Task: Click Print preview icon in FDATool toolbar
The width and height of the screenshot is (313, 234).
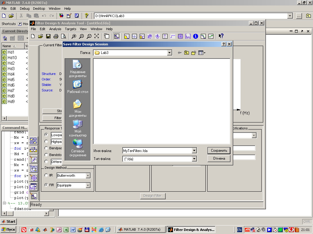Action: pyautogui.click(x=64, y=36)
